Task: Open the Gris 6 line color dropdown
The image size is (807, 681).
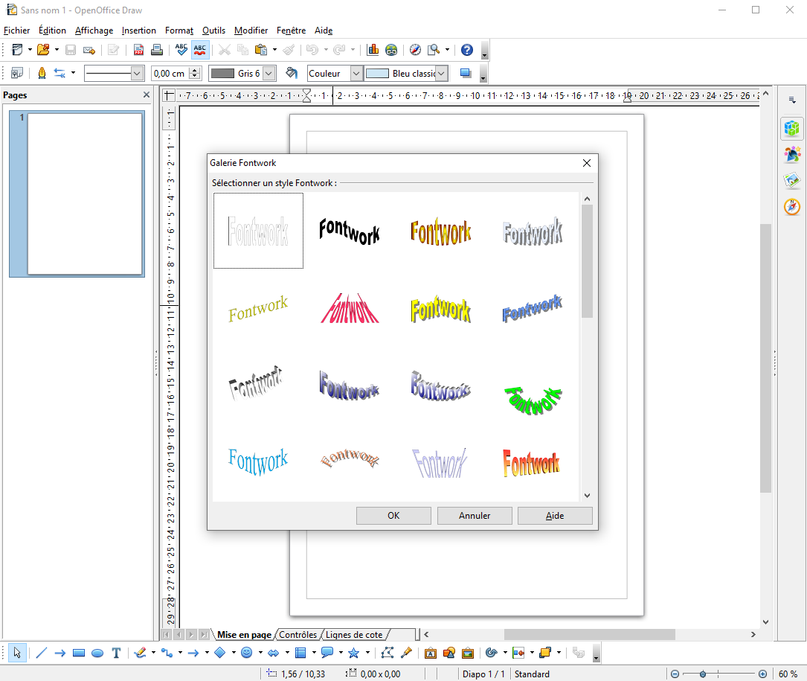Action: (269, 74)
